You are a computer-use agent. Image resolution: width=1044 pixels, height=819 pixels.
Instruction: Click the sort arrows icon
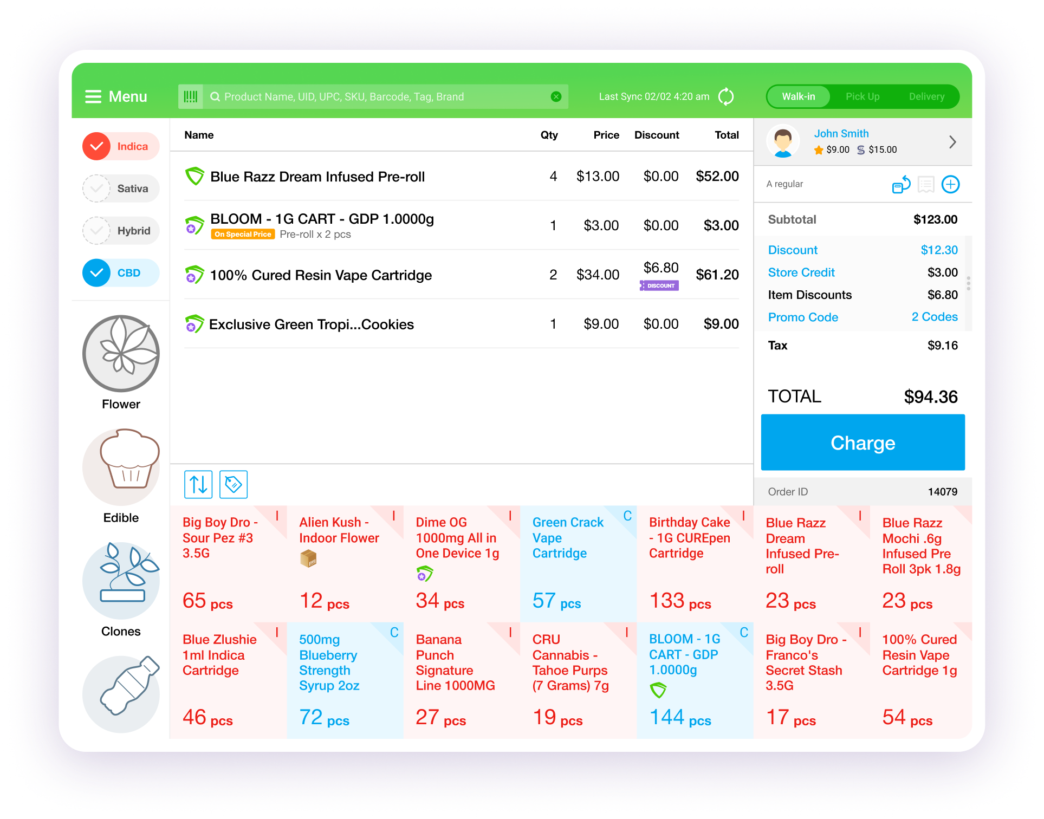(198, 484)
